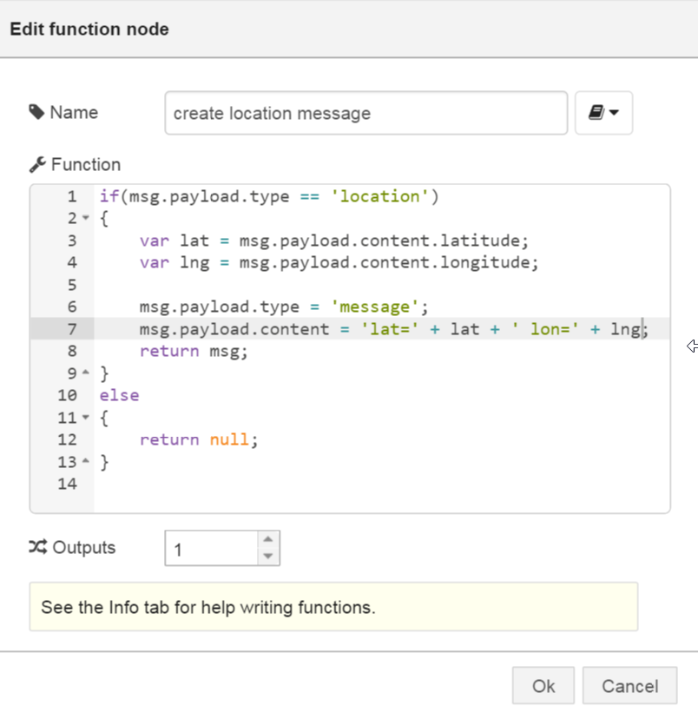Collapse the if block at line 2

(83, 218)
